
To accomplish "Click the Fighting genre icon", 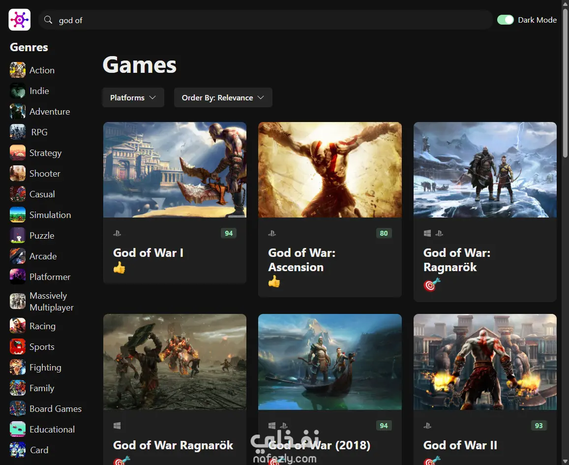I will coord(17,368).
